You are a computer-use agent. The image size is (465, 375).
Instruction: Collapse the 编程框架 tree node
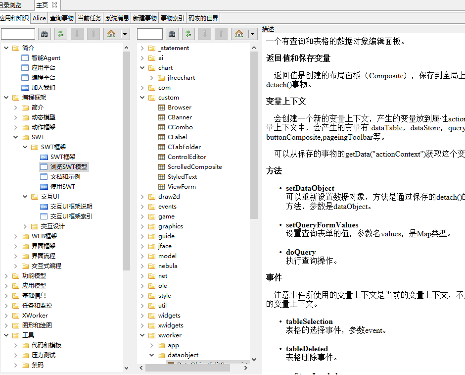coord(6,98)
